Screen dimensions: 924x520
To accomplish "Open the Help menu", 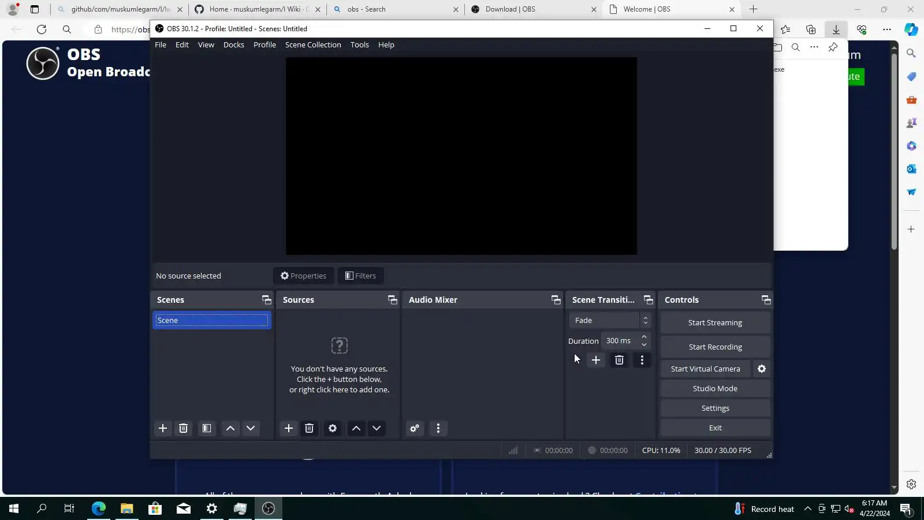I will point(386,45).
